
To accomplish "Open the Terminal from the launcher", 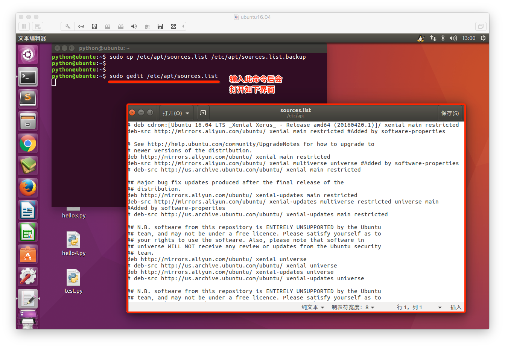I will click(28, 77).
